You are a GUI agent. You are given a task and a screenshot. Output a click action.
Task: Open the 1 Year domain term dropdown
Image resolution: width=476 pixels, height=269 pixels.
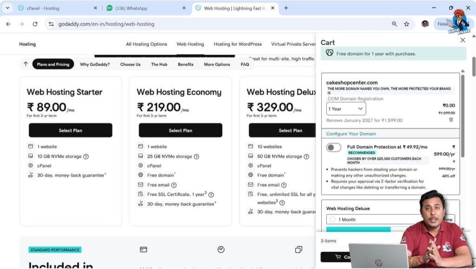[x=346, y=109]
